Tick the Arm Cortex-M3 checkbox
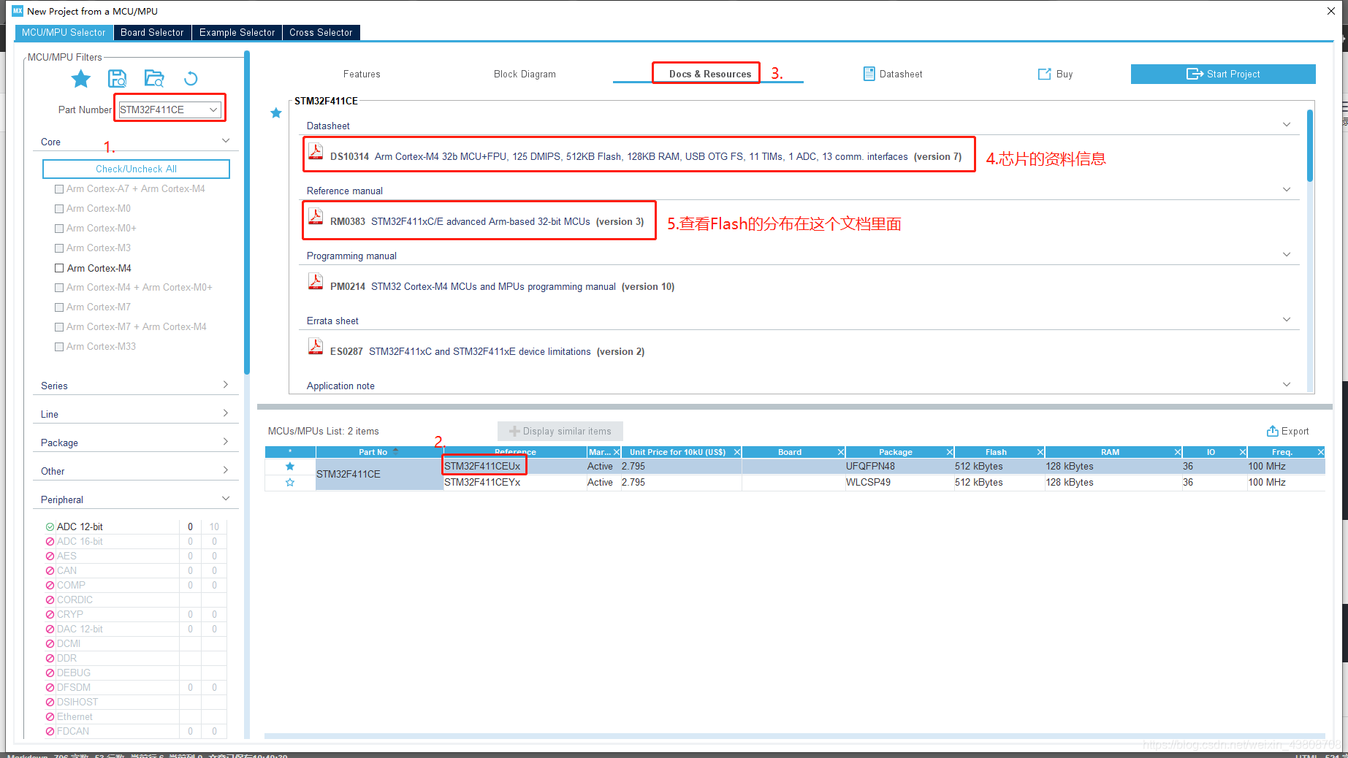 (59, 248)
